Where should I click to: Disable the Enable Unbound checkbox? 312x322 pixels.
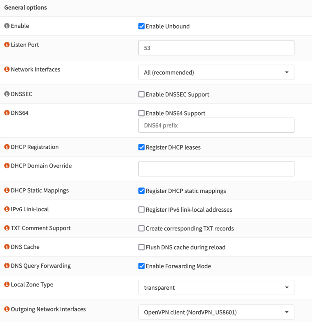pyautogui.click(x=141, y=26)
